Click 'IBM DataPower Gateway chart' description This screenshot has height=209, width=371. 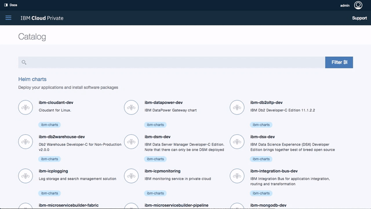tap(170, 110)
